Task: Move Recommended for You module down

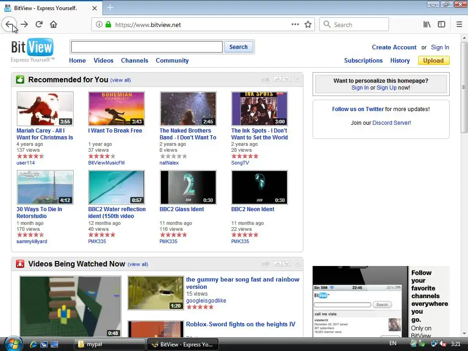Action: click(x=287, y=79)
